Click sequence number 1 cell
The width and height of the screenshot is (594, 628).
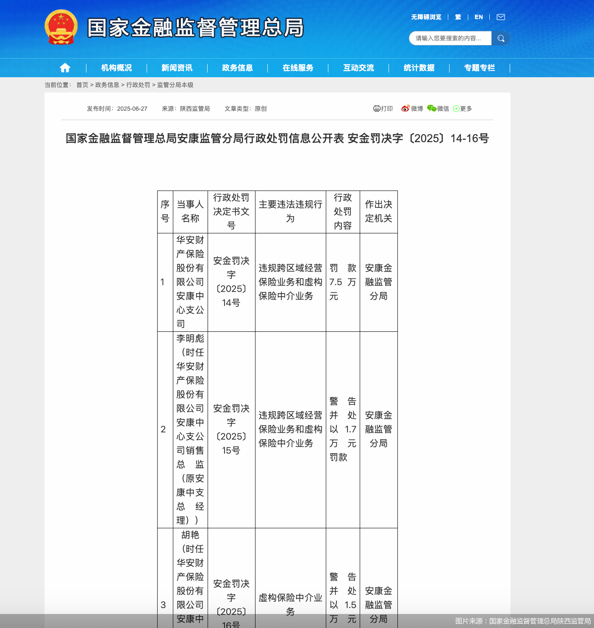[x=165, y=282]
